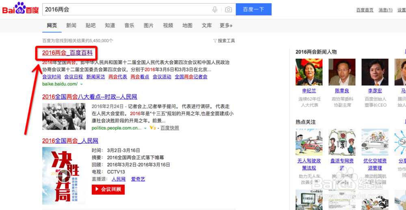
Task: Activate voice search microphone icon
Action: tap(215, 10)
